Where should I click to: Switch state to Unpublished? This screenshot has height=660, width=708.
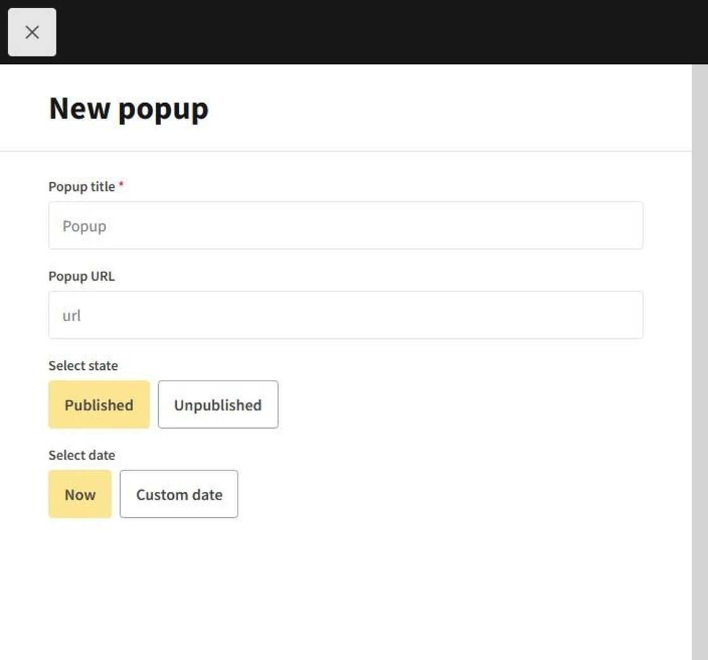click(217, 405)
